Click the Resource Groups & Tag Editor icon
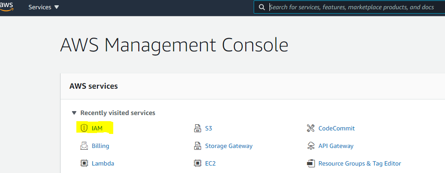This screenshot has height=173, width=445. point(311,163)
